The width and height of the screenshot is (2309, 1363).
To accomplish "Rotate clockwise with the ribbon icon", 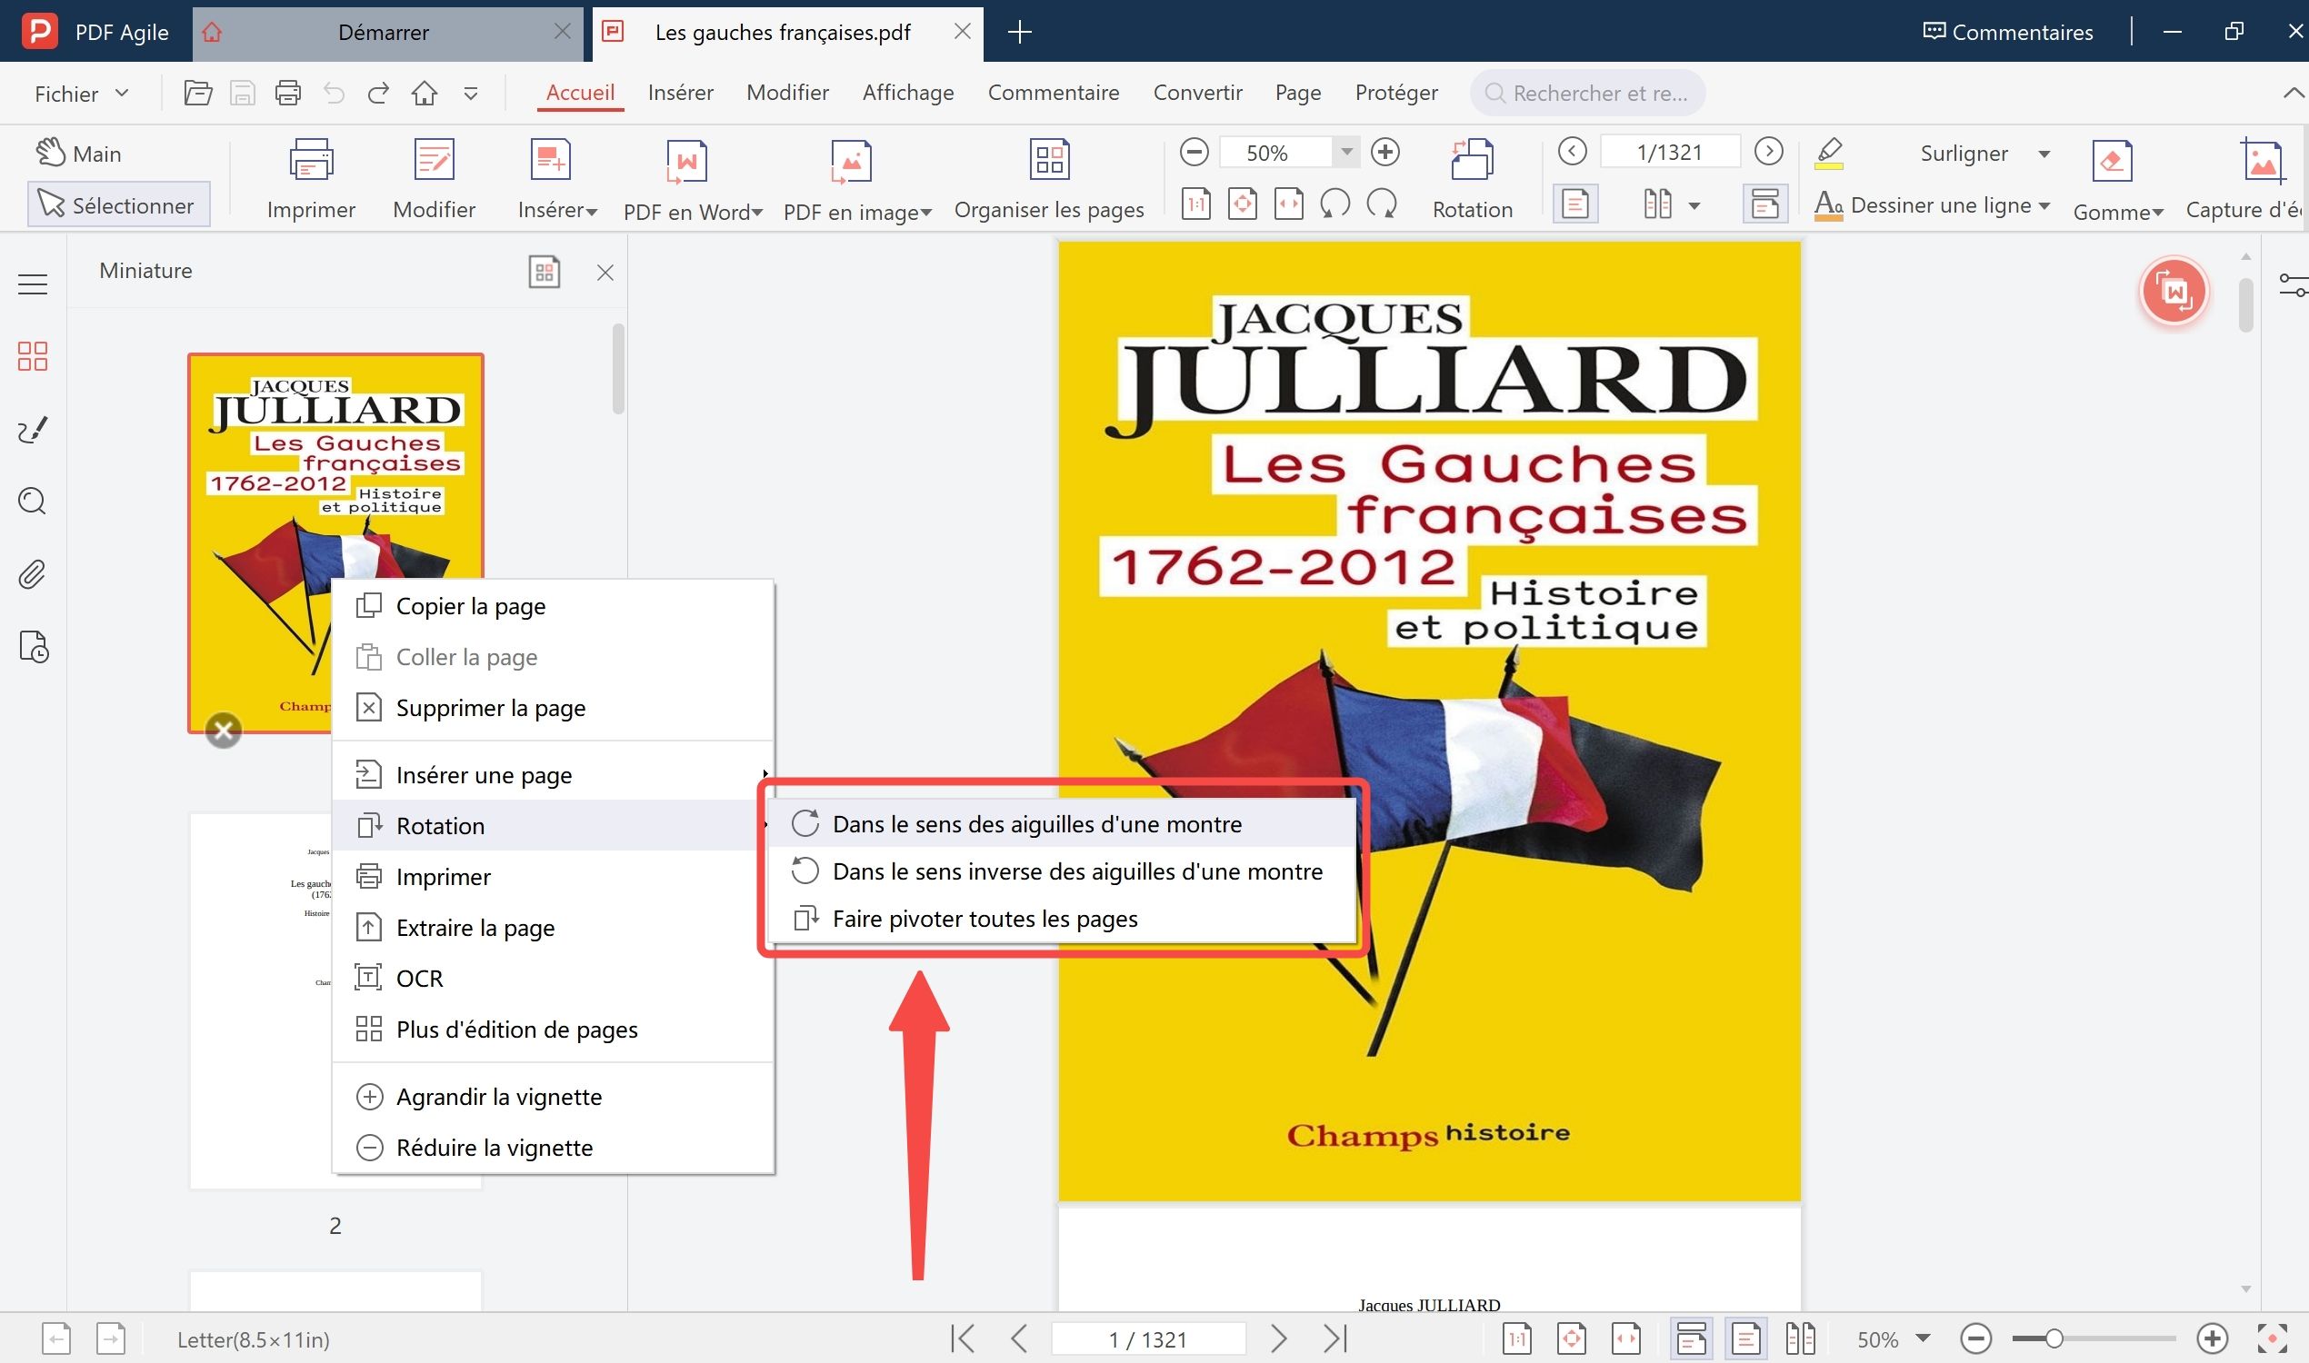I will (1381, 204).
